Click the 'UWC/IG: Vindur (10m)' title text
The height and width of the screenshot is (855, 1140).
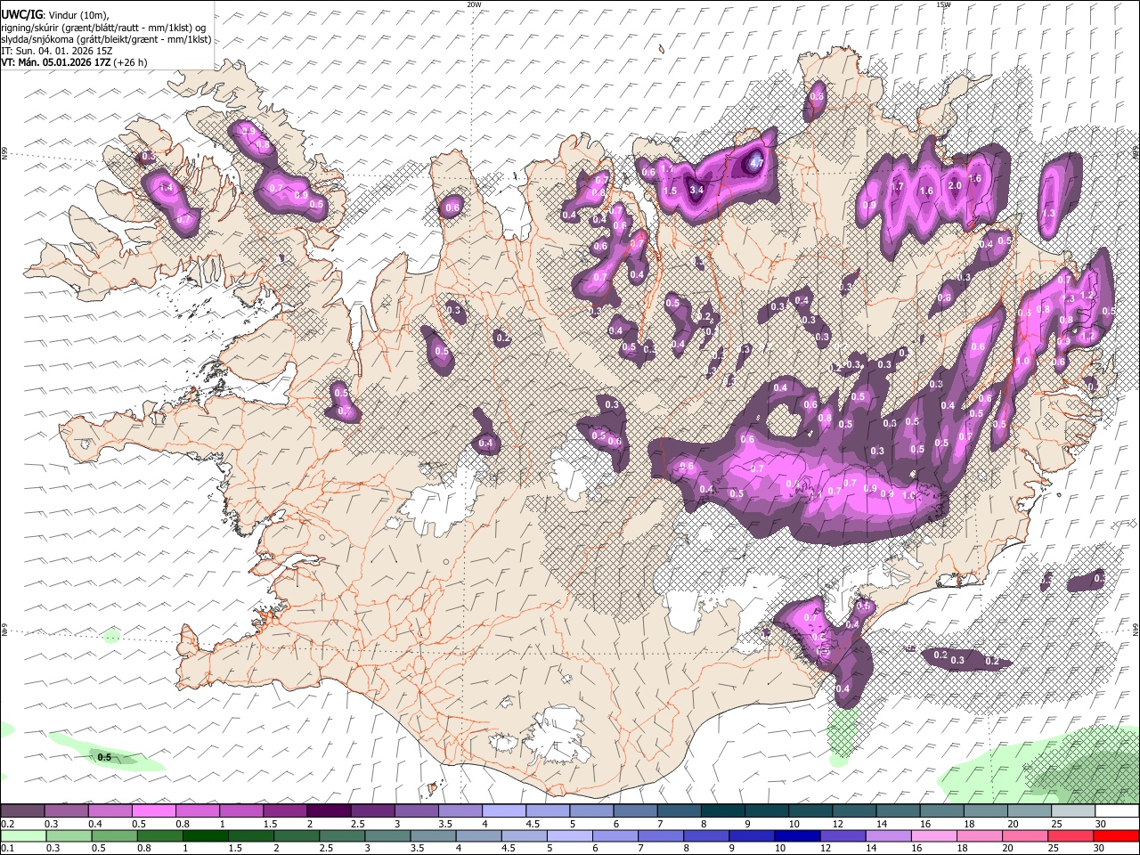54,15
